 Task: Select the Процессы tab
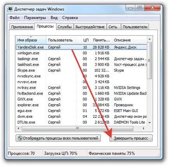click(45, 26)
